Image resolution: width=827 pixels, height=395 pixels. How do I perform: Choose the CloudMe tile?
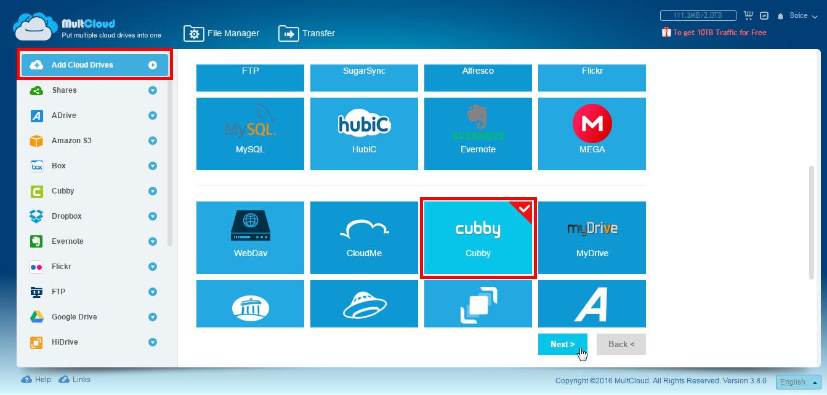[x=364, y=238]
